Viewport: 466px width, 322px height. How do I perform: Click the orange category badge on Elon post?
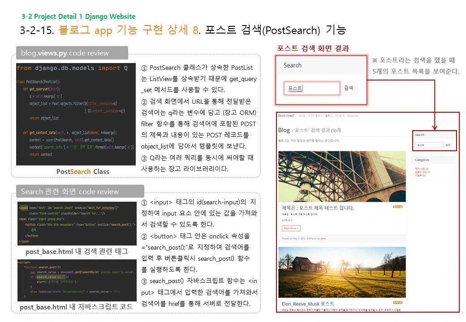[x=397, y=302]
